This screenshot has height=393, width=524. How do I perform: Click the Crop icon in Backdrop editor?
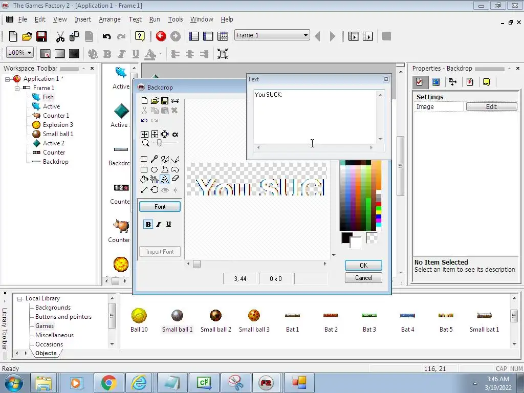164,135
